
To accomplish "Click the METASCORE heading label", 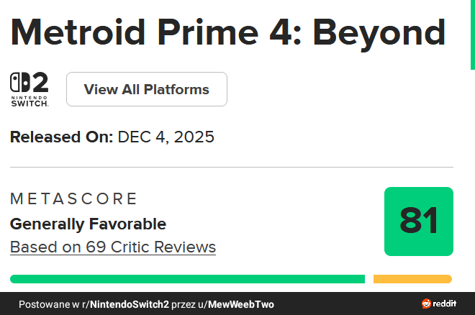I will tap(73, 199).
